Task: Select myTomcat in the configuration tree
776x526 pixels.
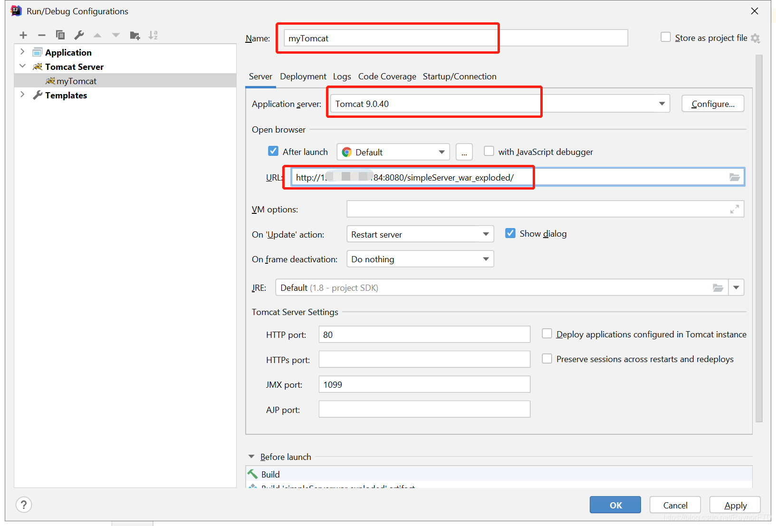Action: click(x=125, y=81)
